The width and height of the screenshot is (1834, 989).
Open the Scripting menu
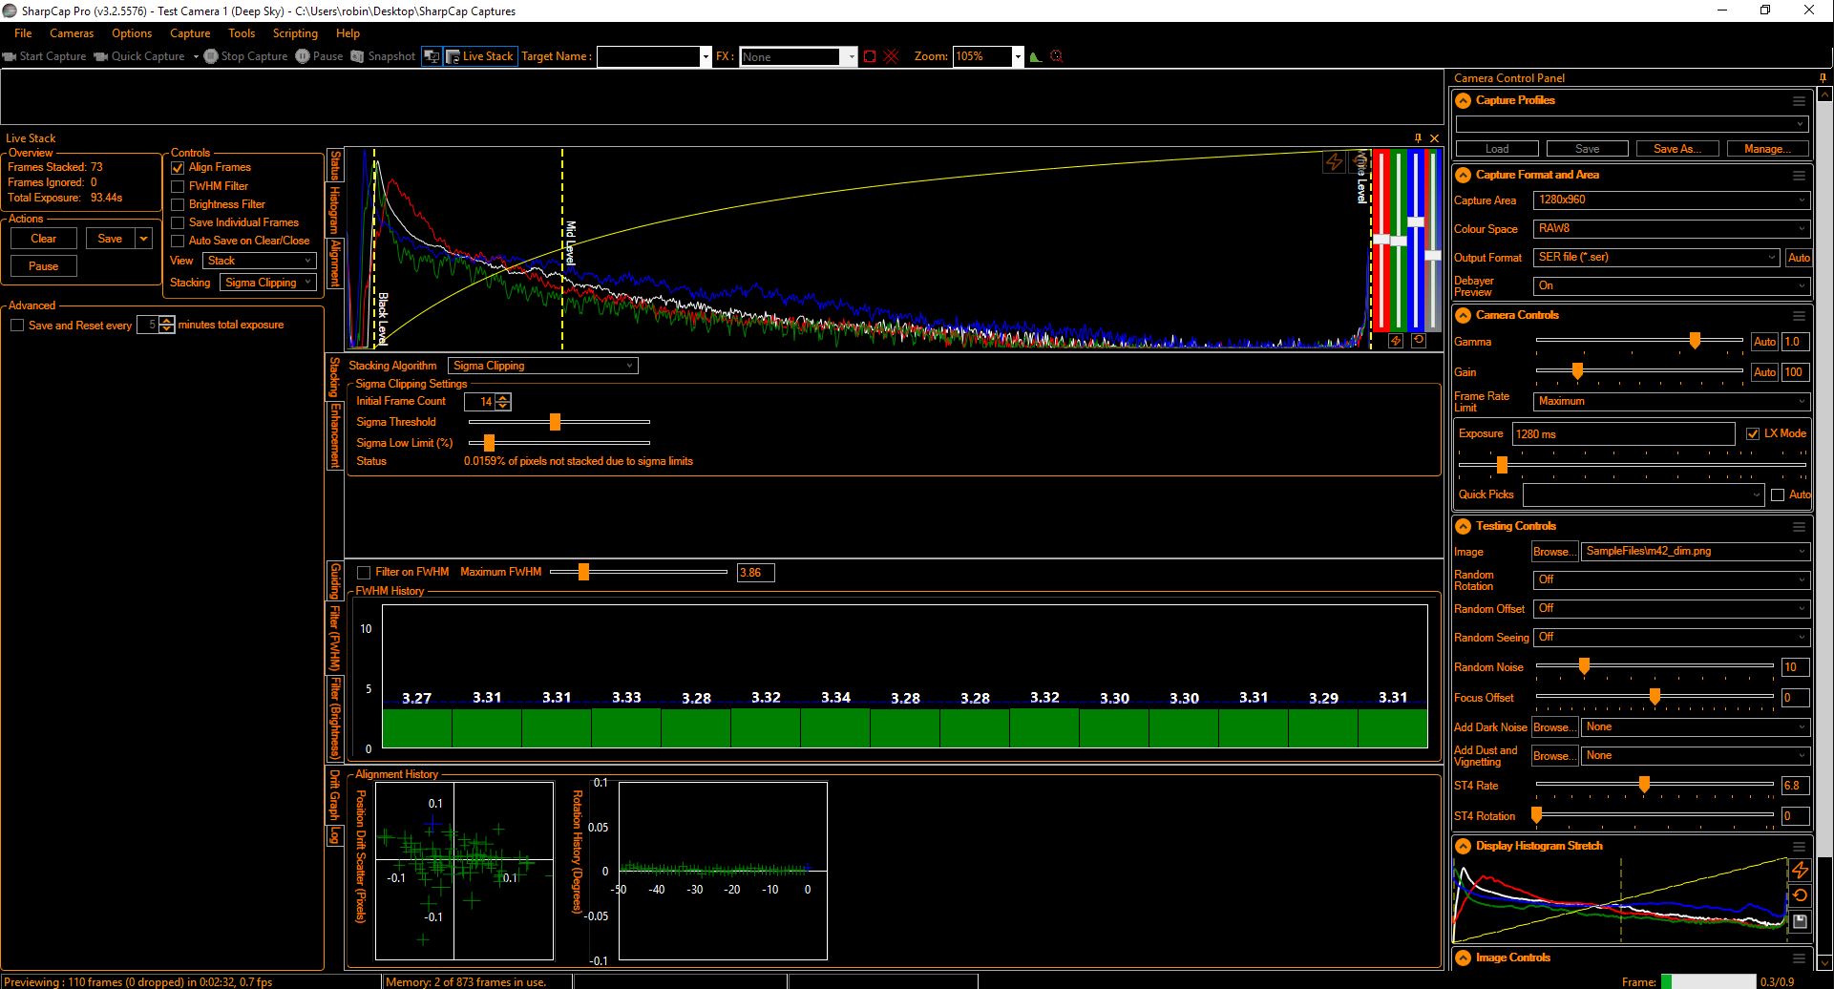[295, 33]
